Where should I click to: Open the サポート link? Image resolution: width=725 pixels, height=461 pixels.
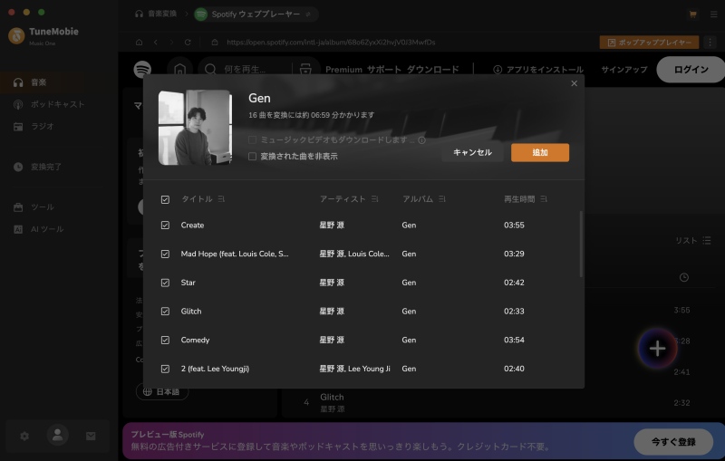coord(384,70)
